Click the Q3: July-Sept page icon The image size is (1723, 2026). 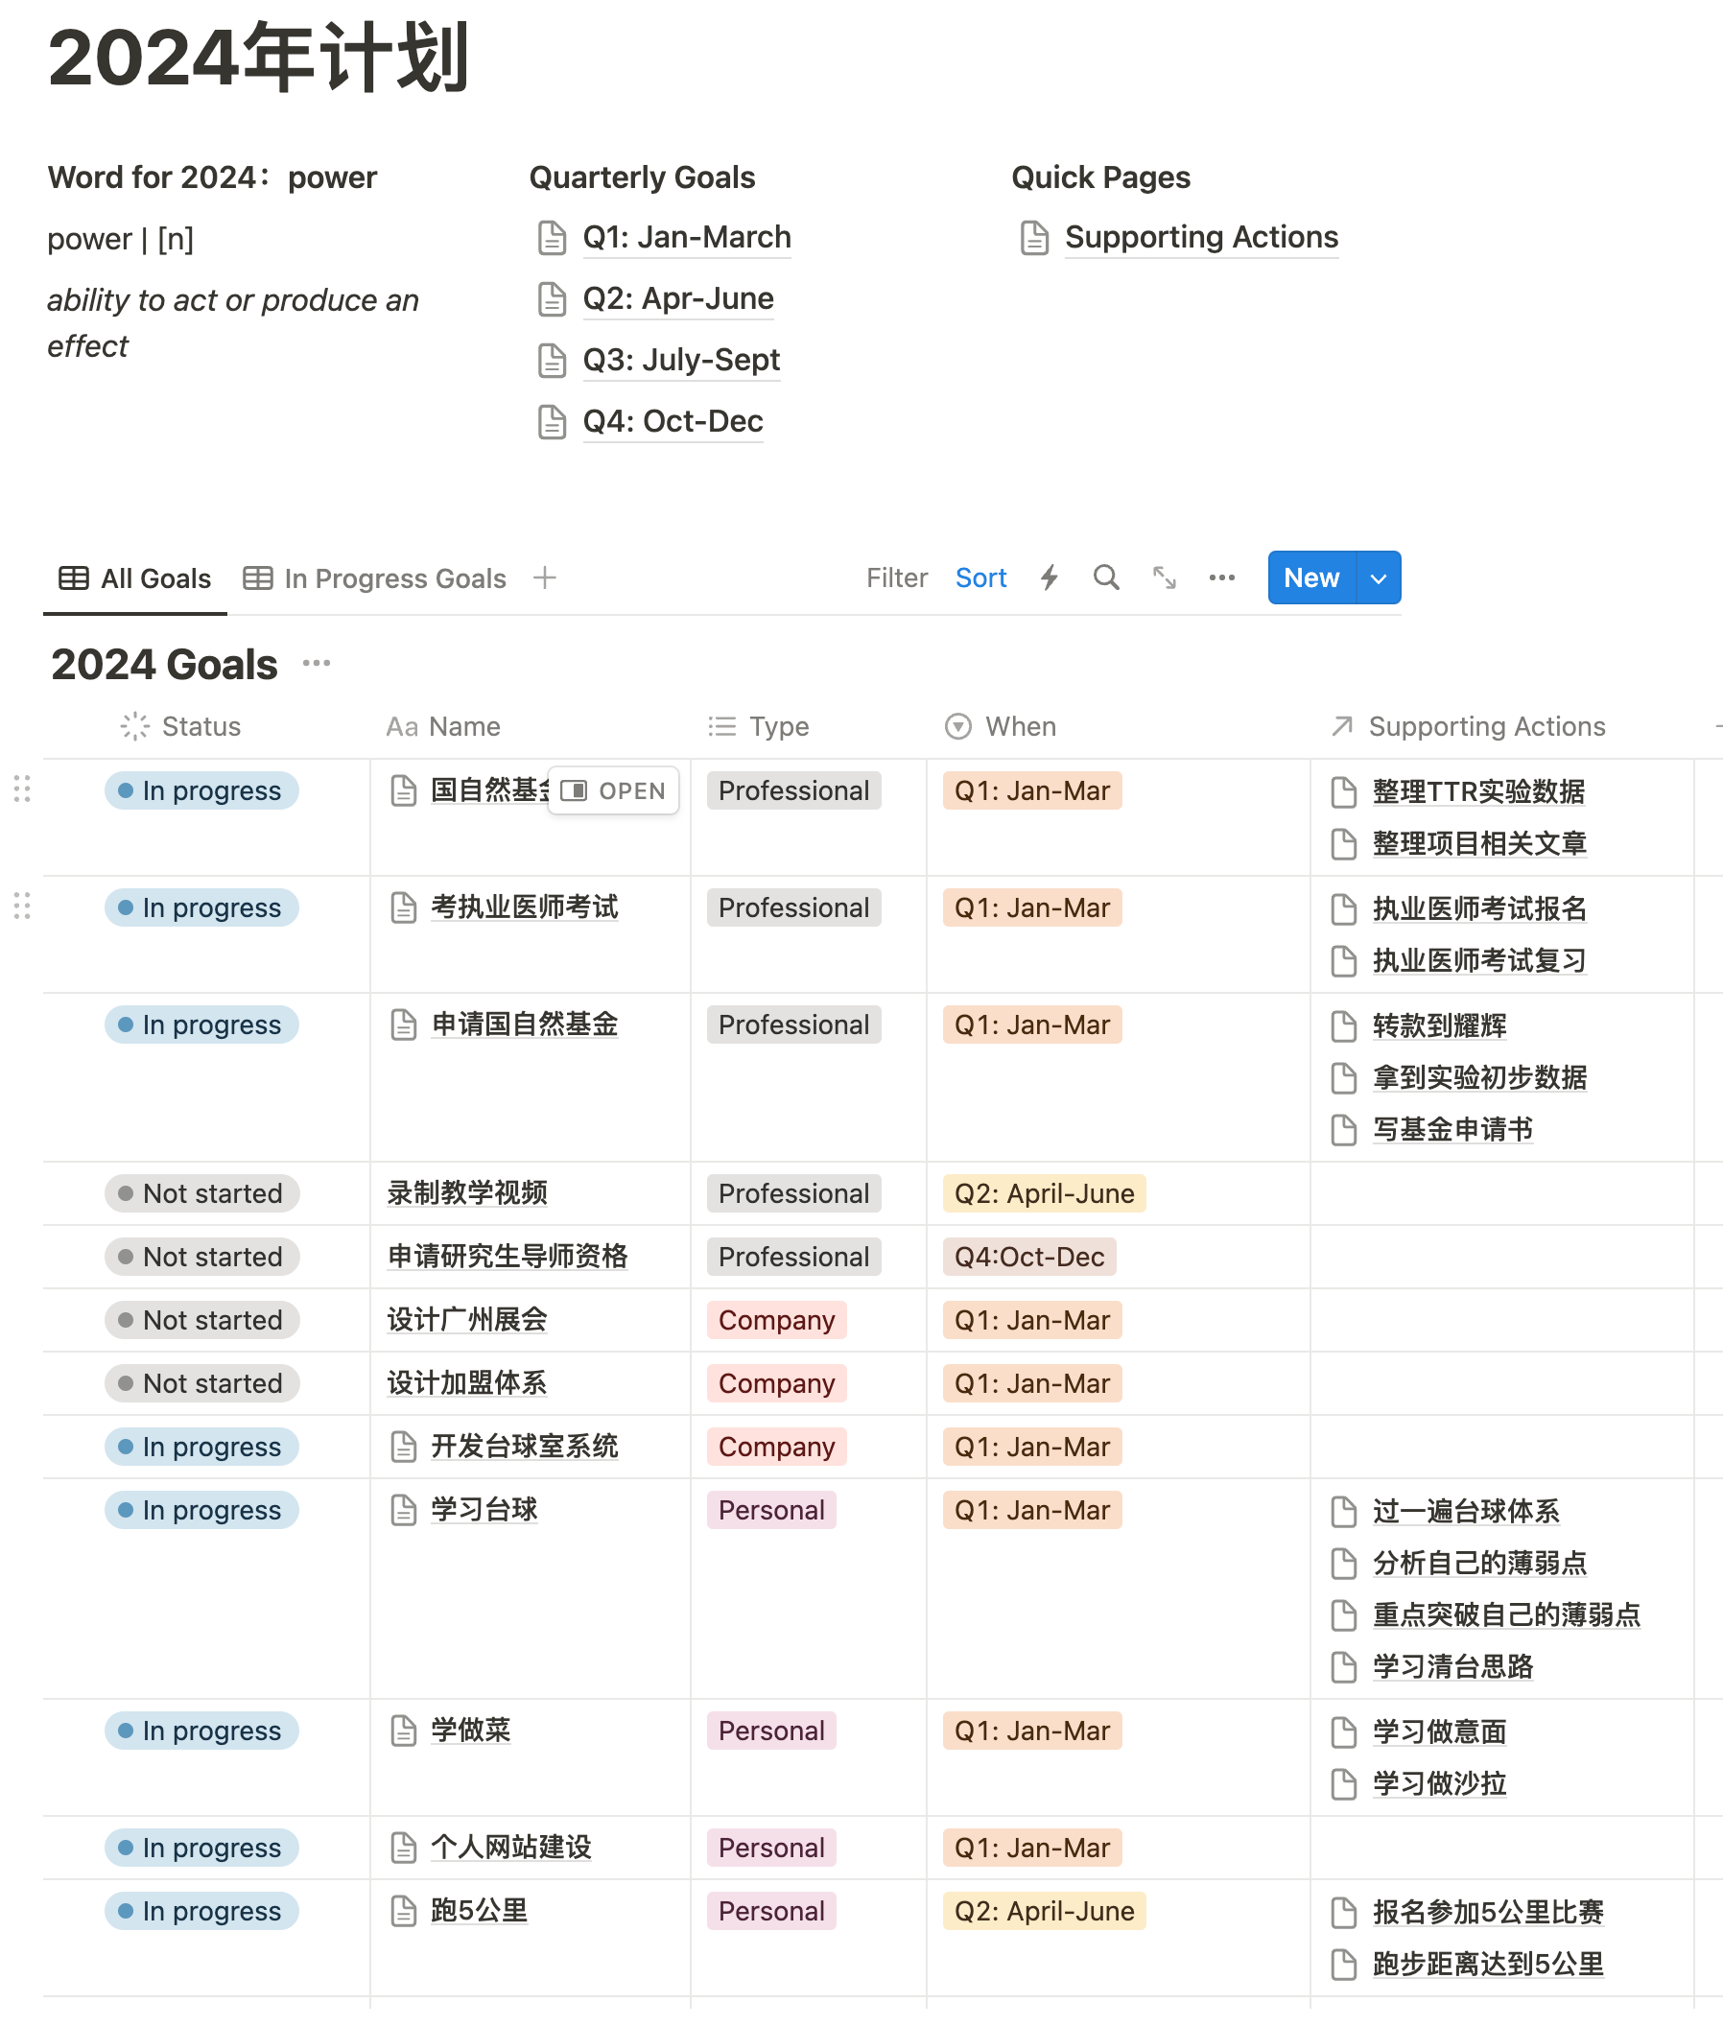pyautogui.click(x=552, y=361)
